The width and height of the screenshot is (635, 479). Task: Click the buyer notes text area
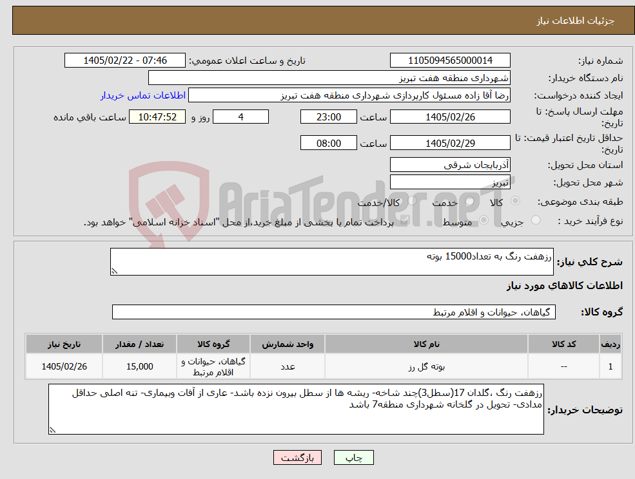(x=296, y=409)
